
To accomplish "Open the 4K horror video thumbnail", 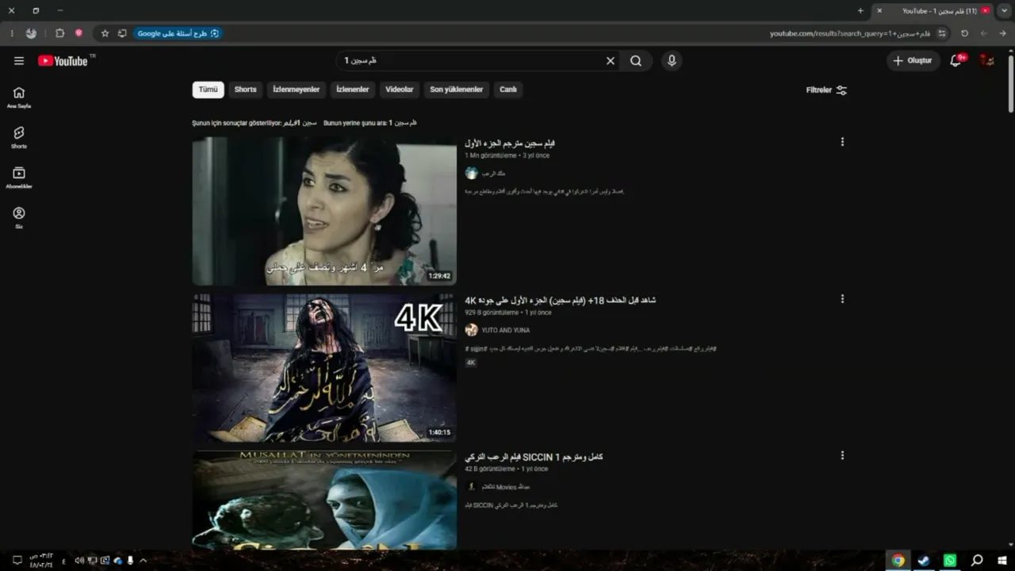I will point(324,368).
